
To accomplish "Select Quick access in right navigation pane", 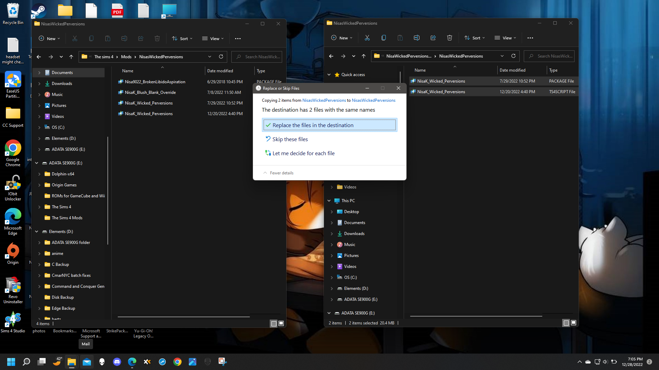I will [353, 75].
